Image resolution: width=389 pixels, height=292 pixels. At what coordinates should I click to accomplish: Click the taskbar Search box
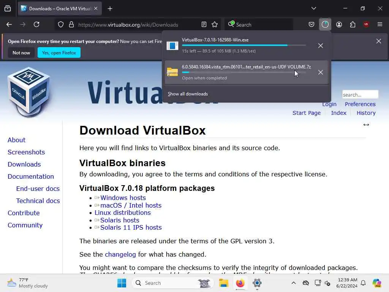pyautogui.click(x=172, y=283)
